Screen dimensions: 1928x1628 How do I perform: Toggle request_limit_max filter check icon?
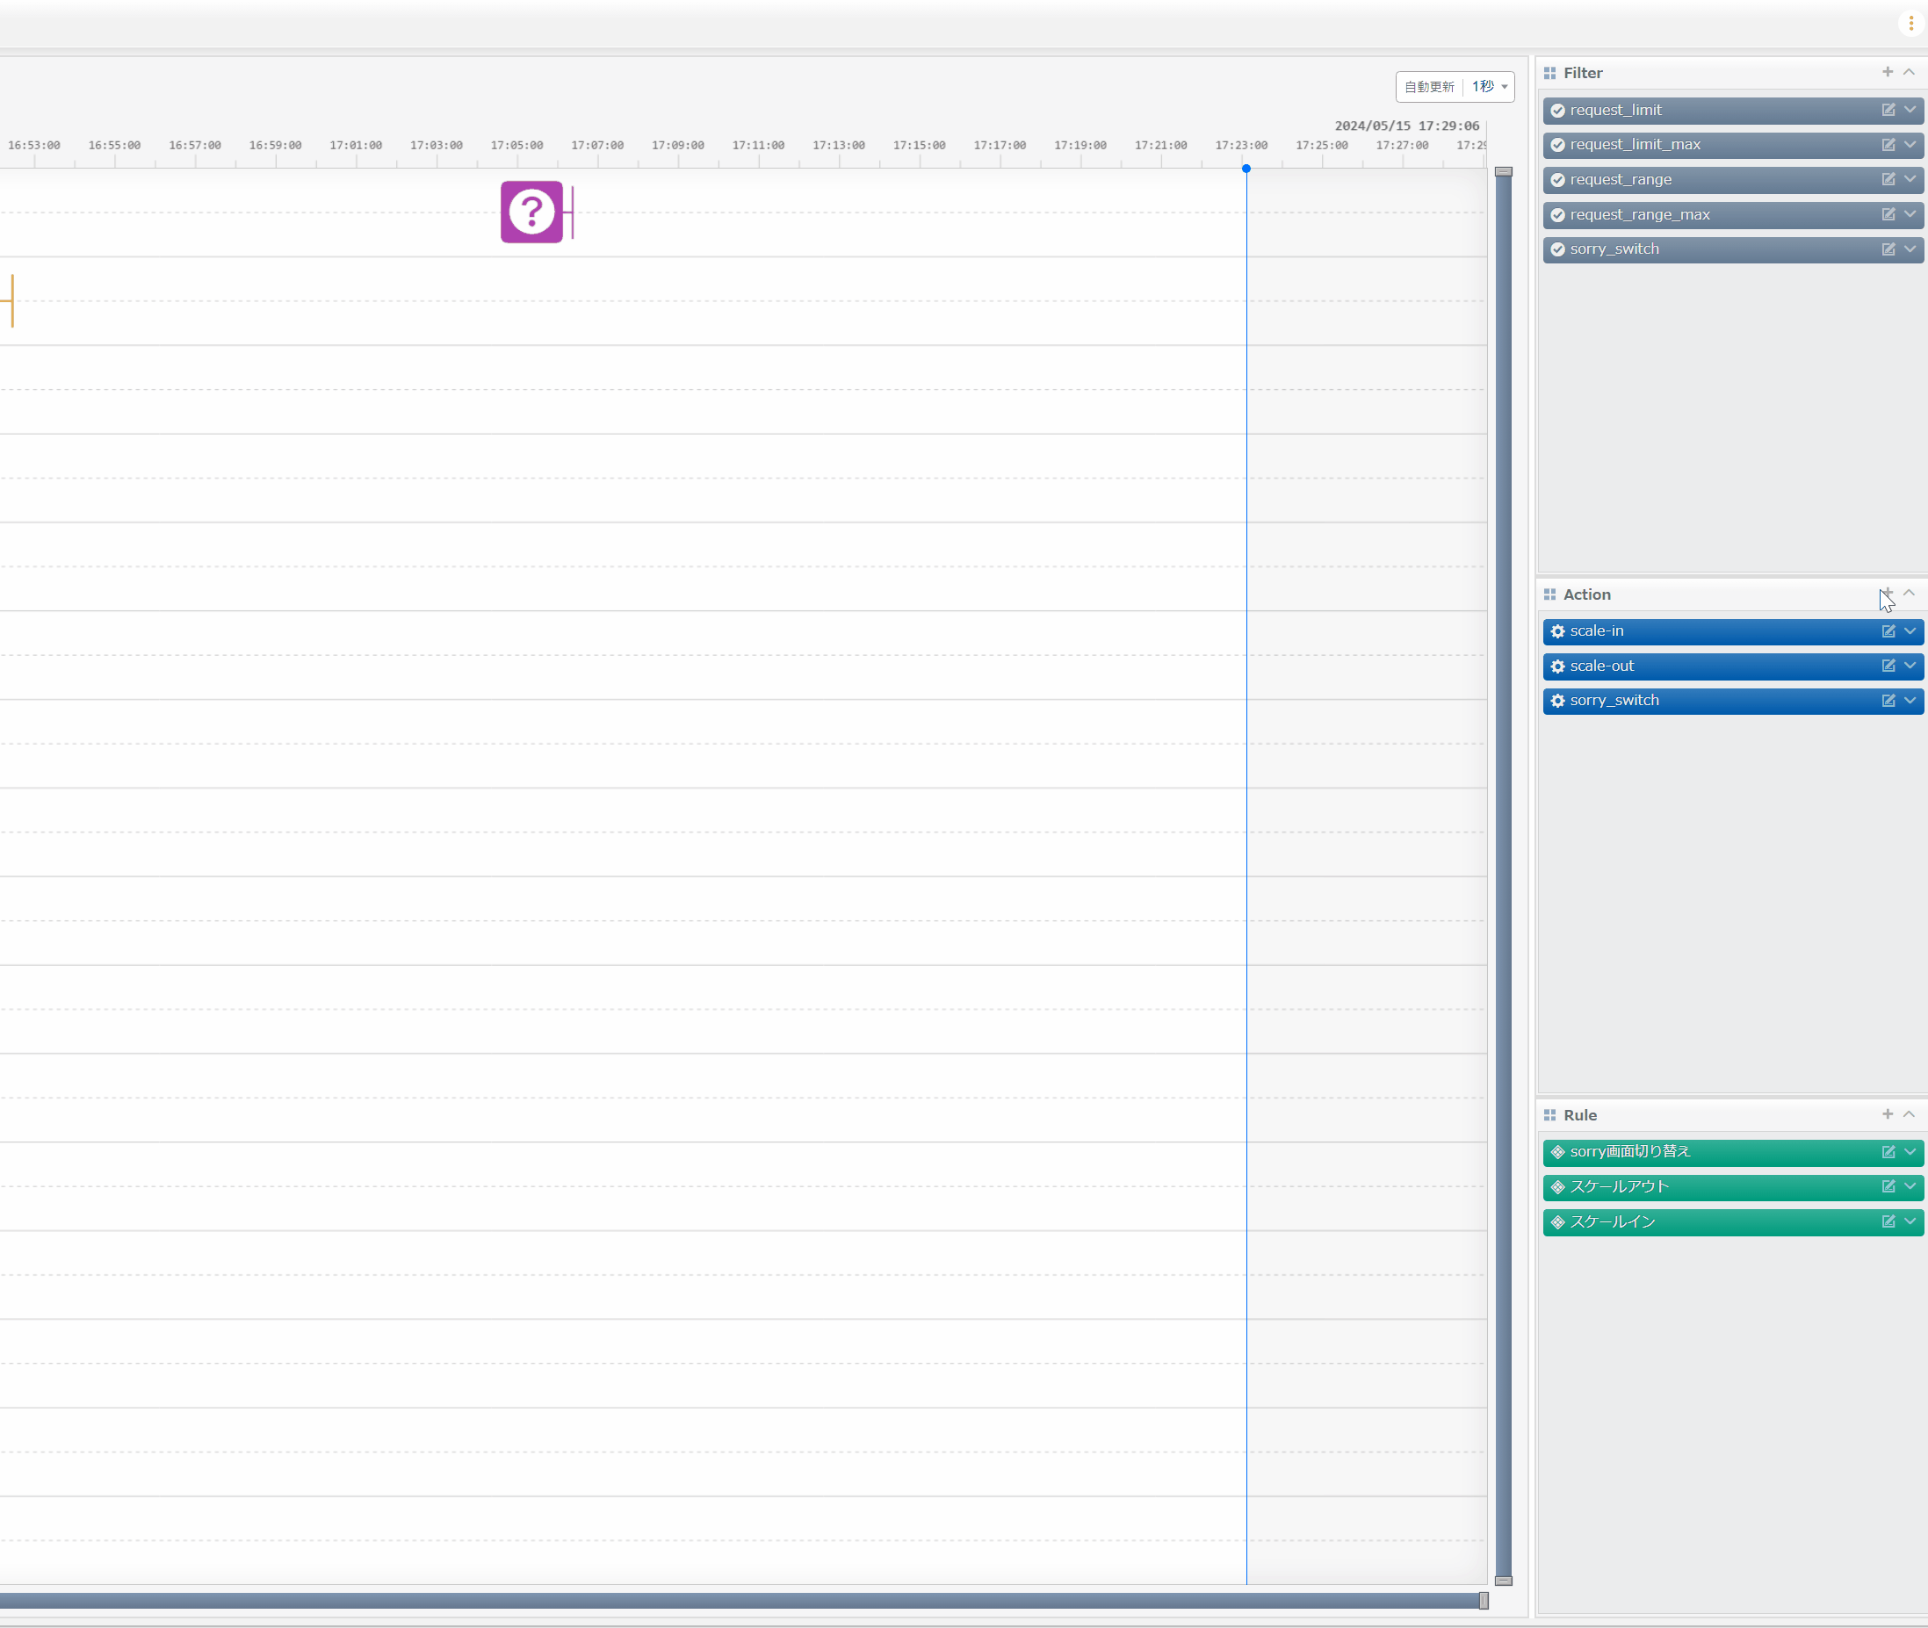[1558, 145]
